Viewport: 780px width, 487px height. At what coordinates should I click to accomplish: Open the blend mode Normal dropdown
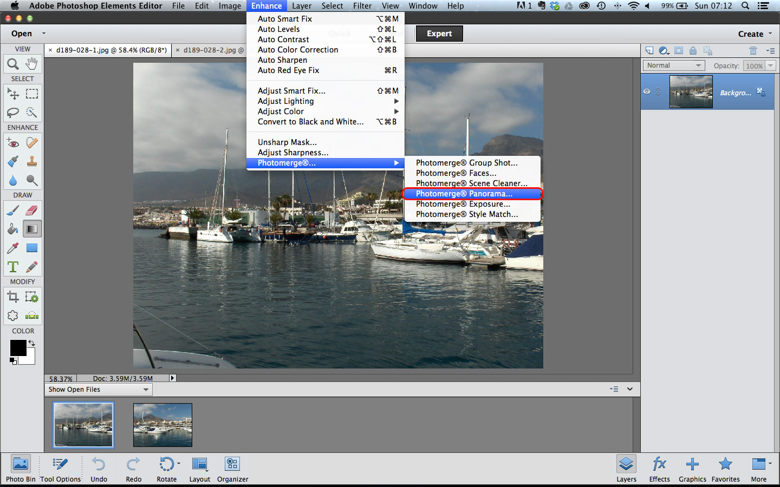point(673,65)
